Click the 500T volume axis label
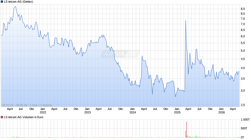The height and width of the screenshot is (140, 251). tap(244, 128)
